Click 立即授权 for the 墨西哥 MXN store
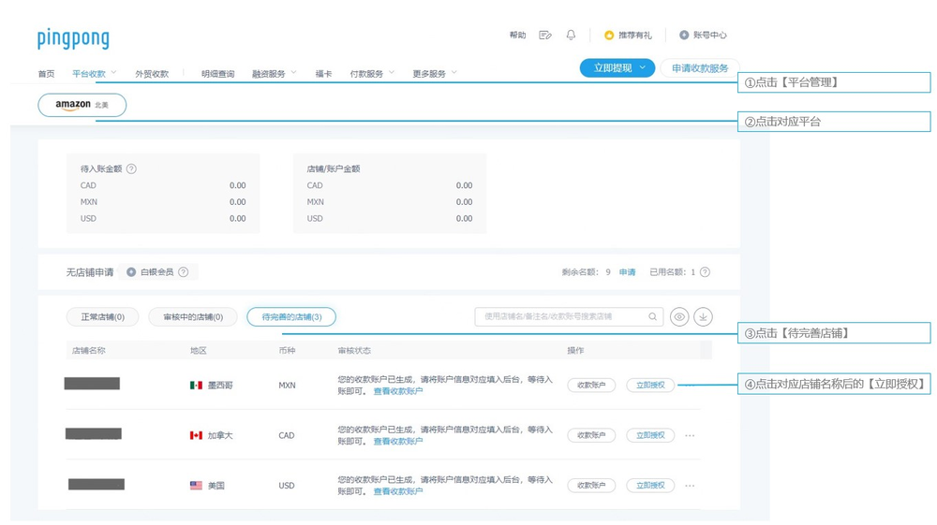 650,386
